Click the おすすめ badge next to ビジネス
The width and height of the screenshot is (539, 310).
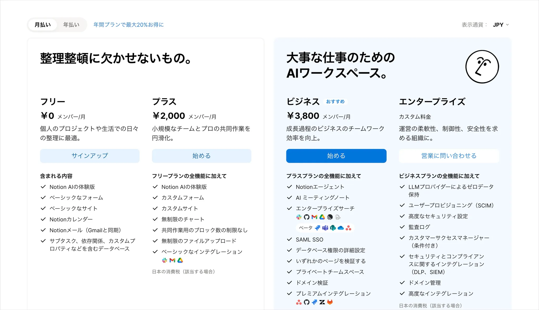pos(335,101)
